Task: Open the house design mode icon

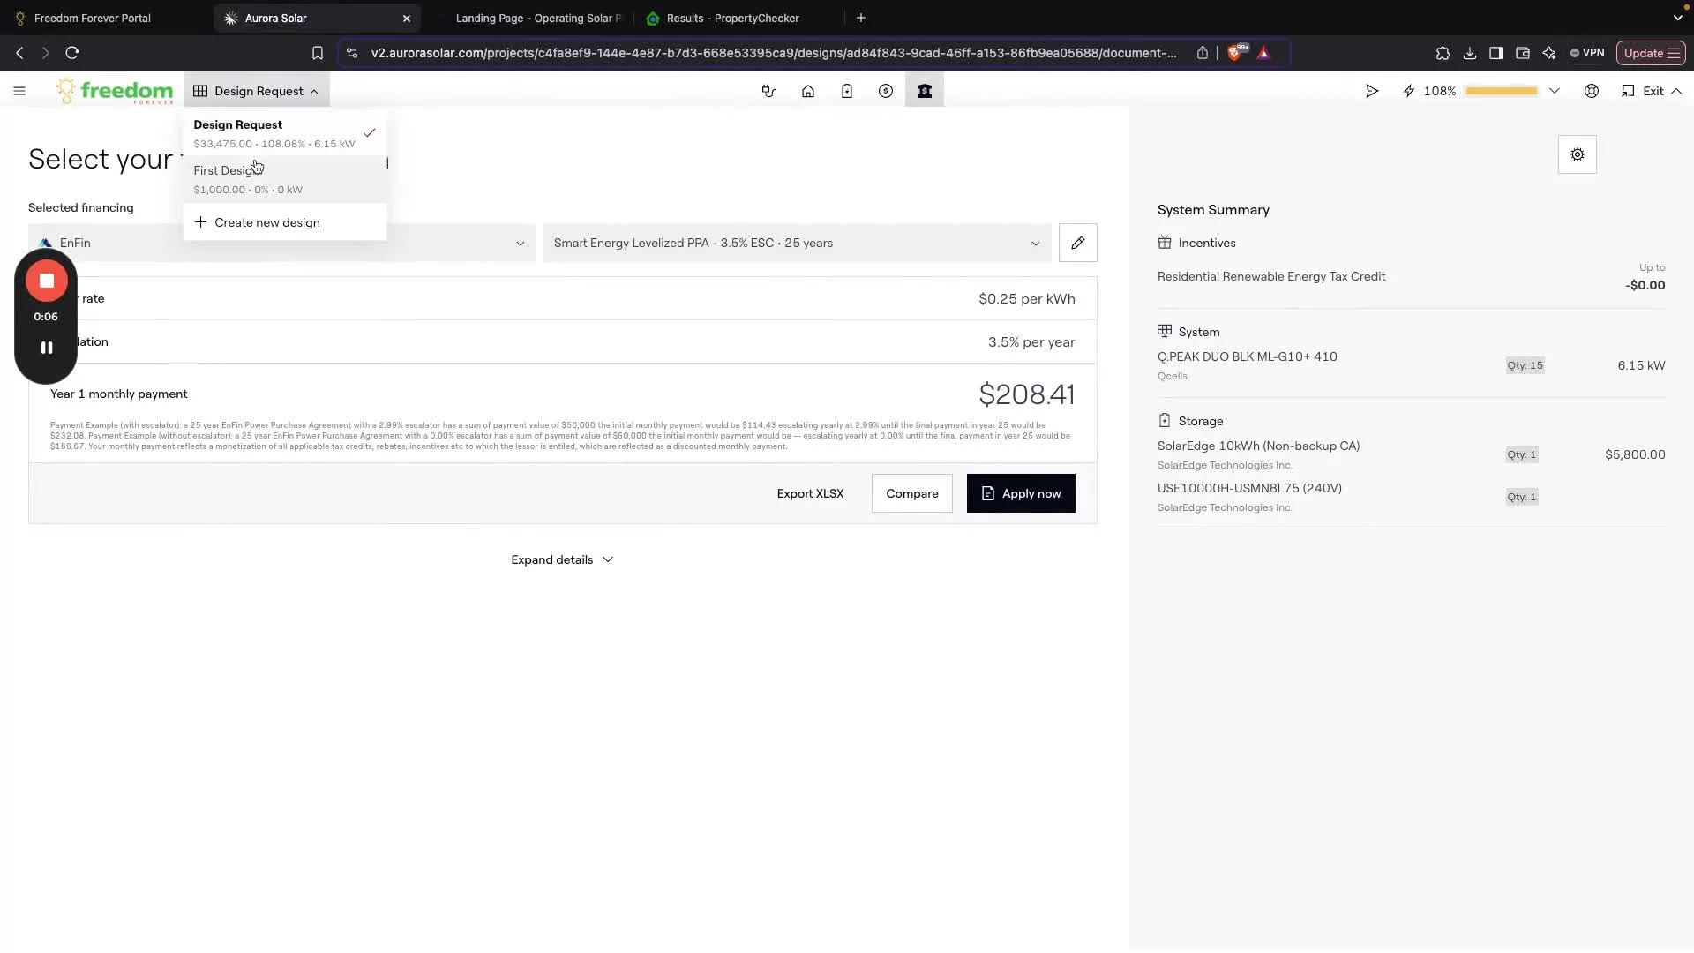Action: (x=808, y=91)
